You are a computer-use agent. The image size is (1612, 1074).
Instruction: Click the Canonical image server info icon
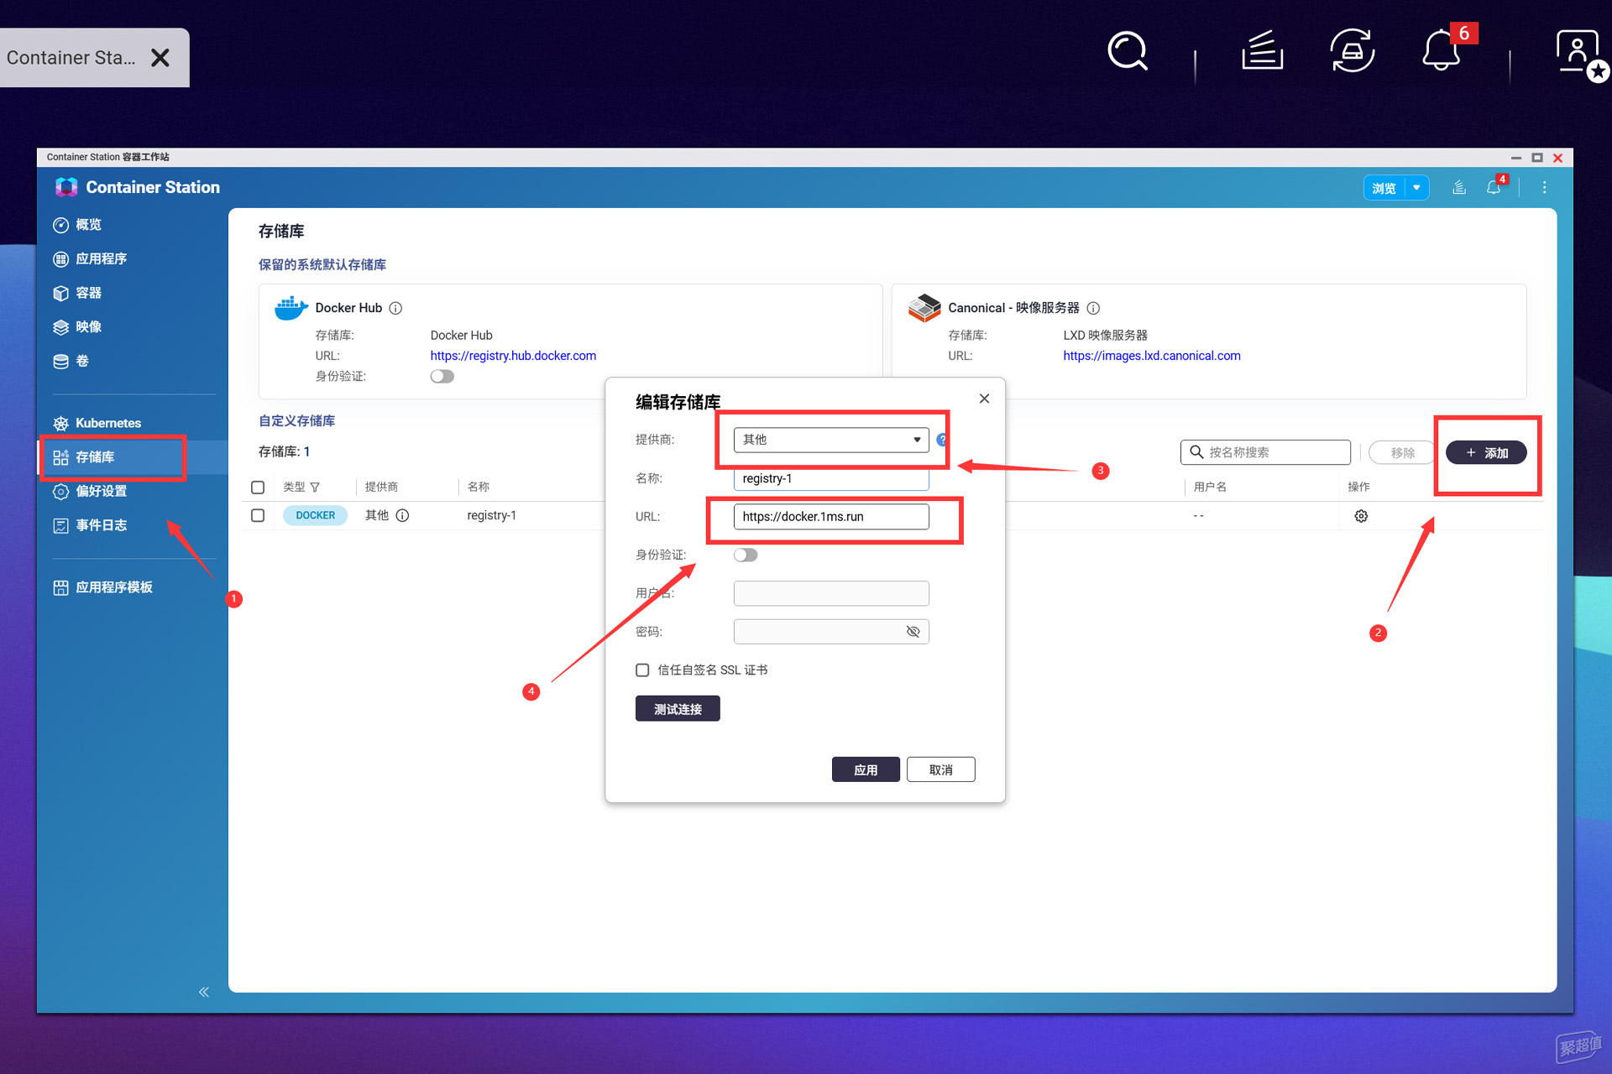coord(1093,308)
